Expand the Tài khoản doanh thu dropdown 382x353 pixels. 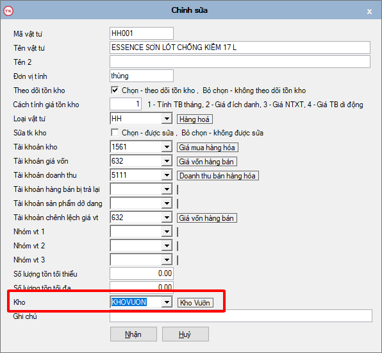(167, 175)
